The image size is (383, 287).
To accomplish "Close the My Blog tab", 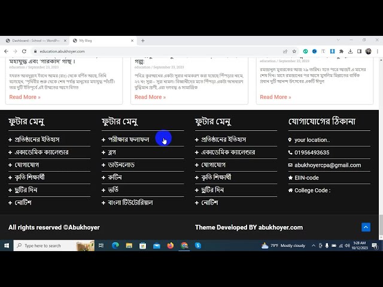I will pyautogui.click(x=132, y=41).
